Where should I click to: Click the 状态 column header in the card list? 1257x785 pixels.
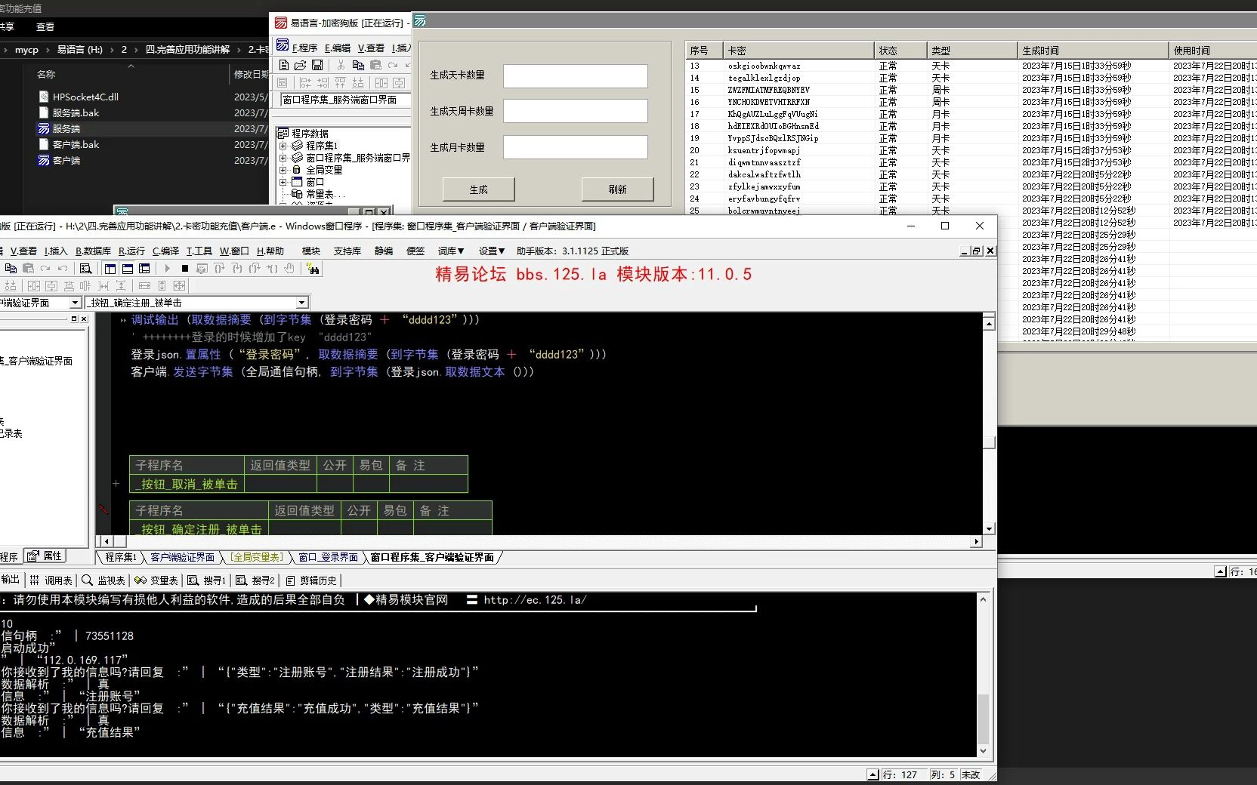pos(900,51)
